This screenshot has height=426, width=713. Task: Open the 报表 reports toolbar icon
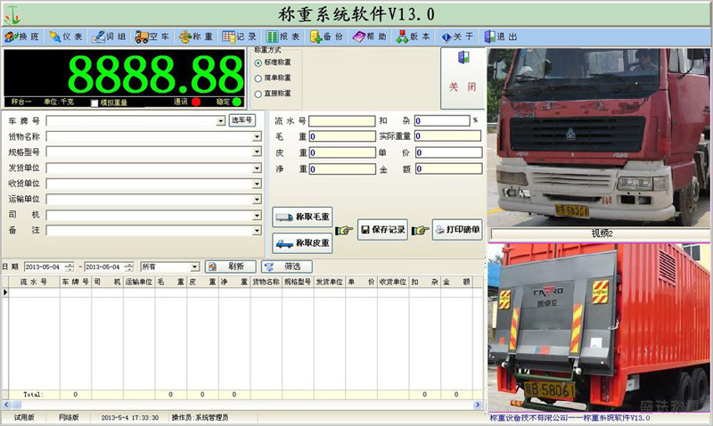click(272, 37)
